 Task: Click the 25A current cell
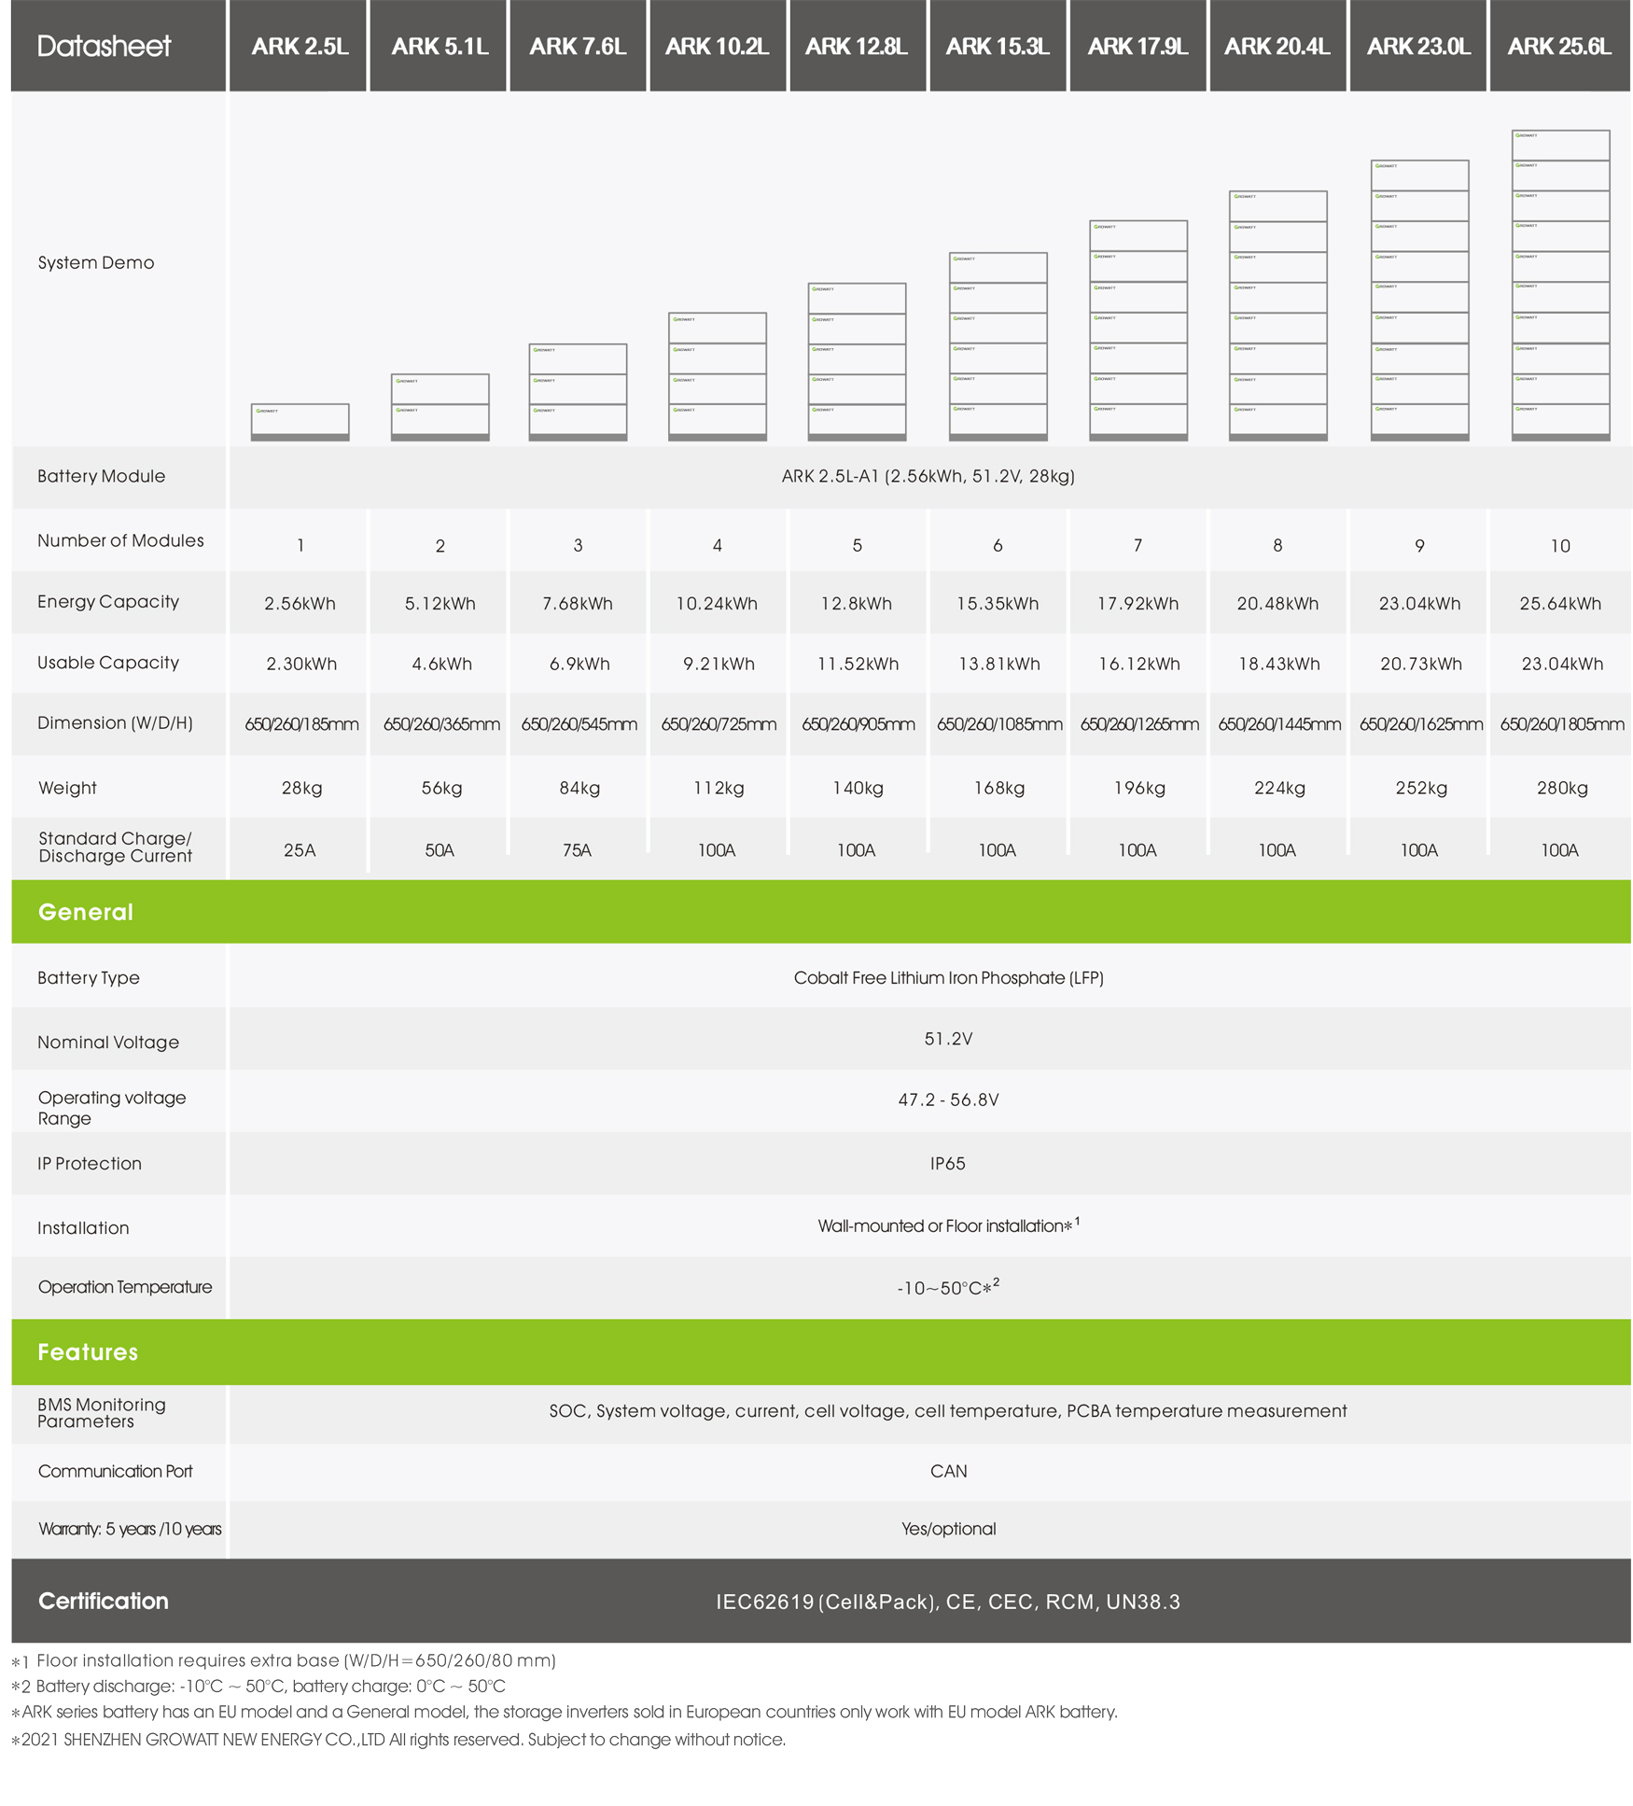(300, 850)
